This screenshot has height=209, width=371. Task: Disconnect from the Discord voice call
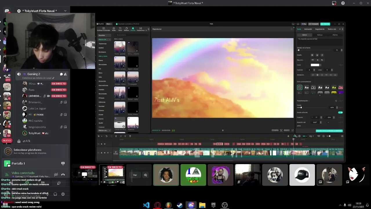tap(63, 175)
